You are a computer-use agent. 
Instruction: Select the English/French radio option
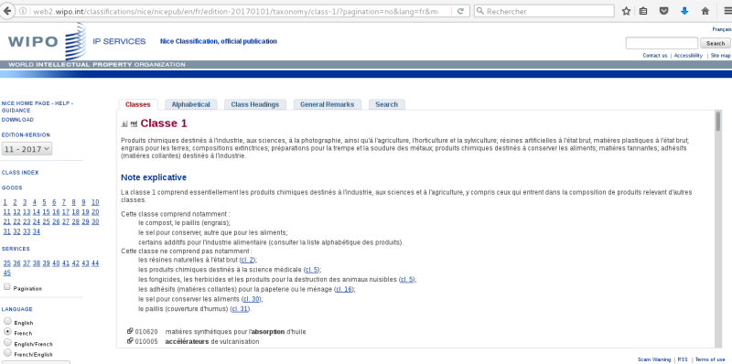7,342
